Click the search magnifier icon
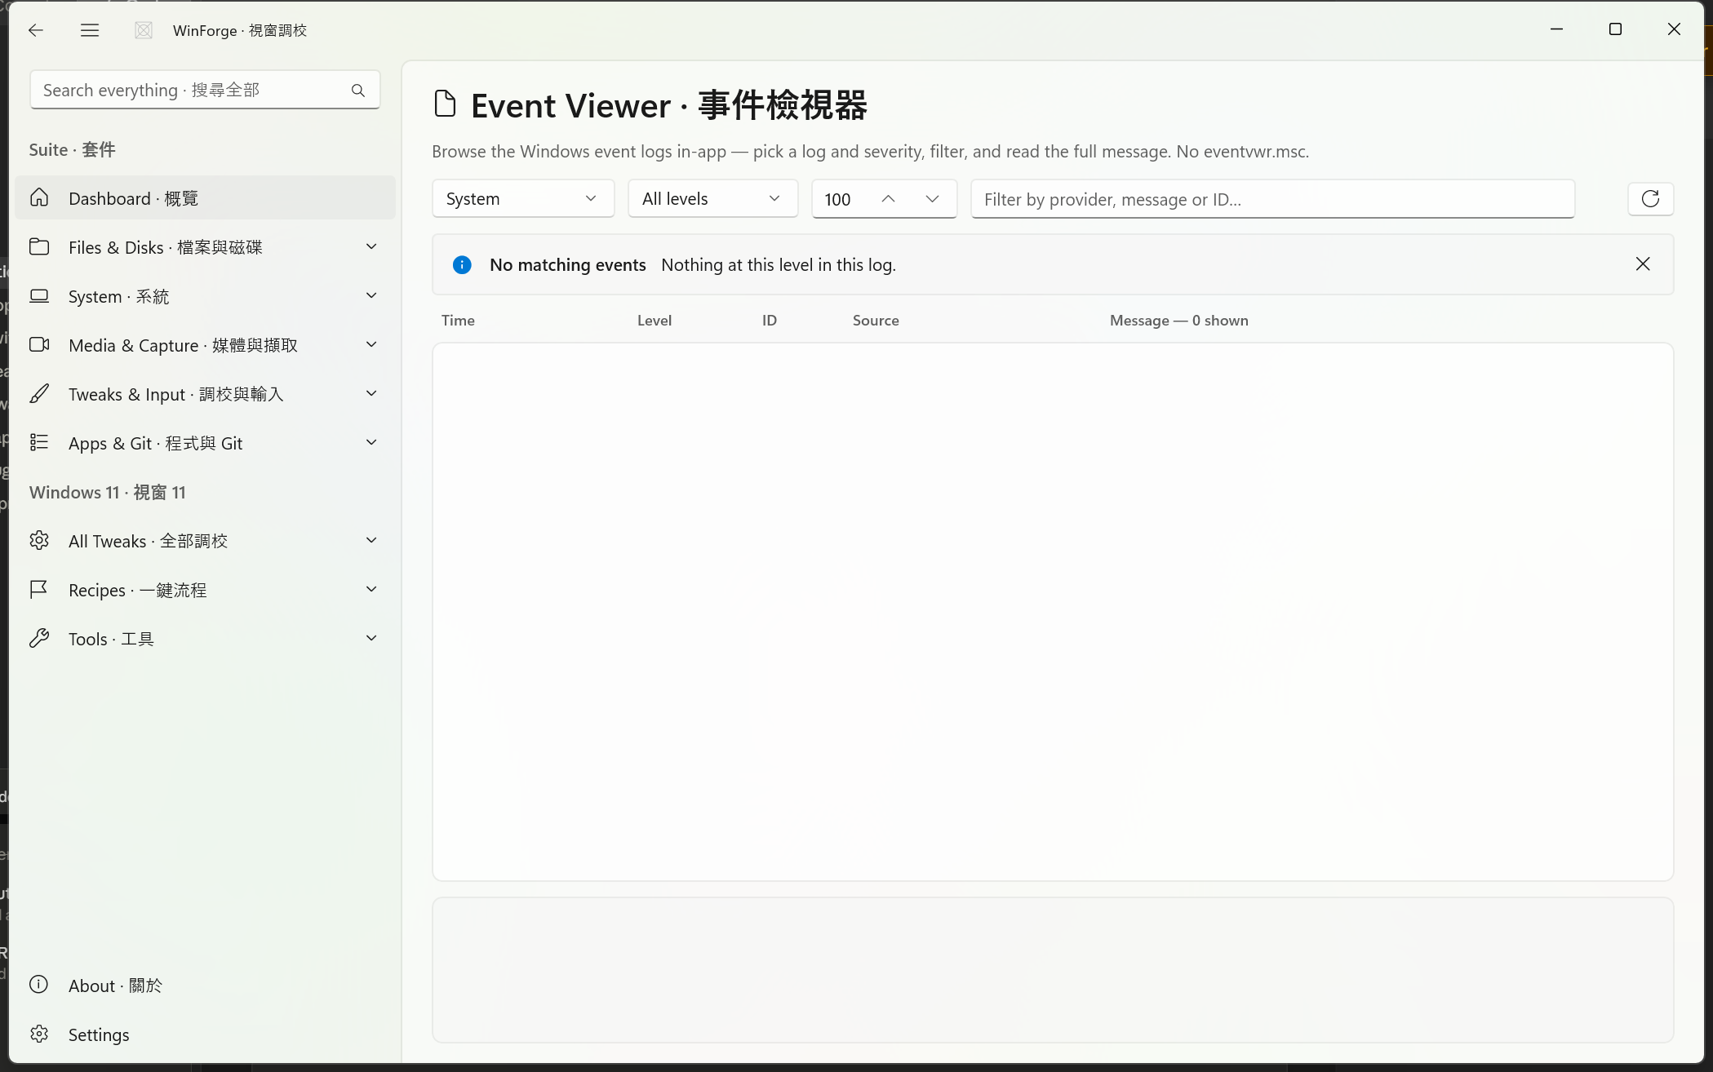This screenshot has width=1713, height=1072. pyautogui.click(x=358, y=91)
